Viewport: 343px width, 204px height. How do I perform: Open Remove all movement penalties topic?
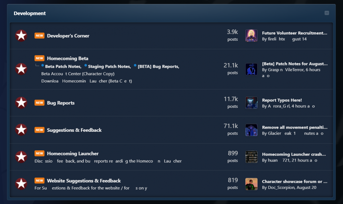tap(295, 127)
